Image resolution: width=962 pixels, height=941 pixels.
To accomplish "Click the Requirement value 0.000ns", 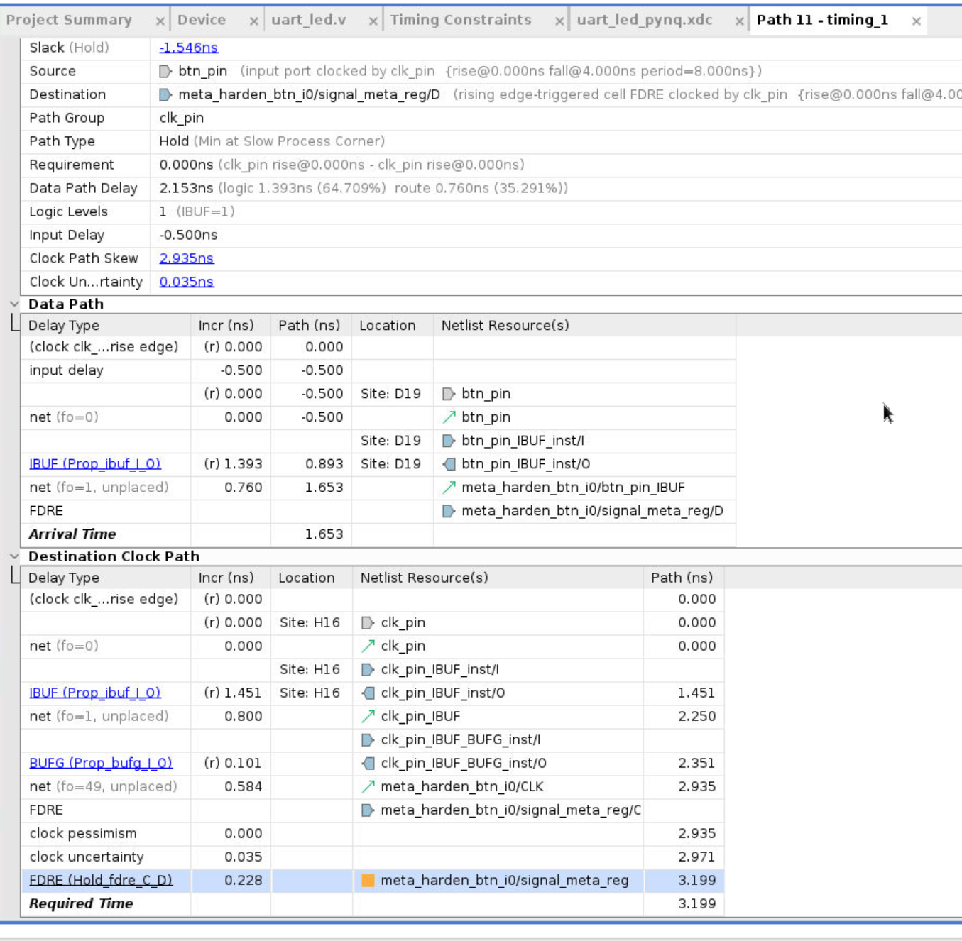I will point(186,165).
